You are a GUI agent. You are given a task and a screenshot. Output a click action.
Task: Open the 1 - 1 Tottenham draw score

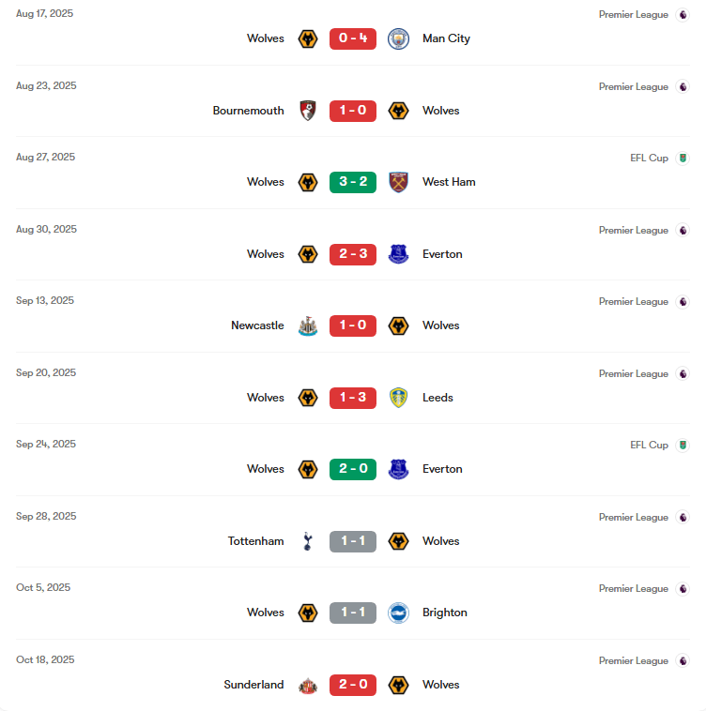point(353,541)
